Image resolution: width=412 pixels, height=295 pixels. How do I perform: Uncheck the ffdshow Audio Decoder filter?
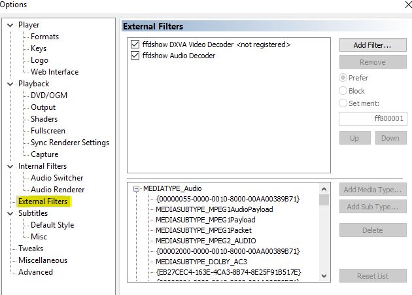135,56
